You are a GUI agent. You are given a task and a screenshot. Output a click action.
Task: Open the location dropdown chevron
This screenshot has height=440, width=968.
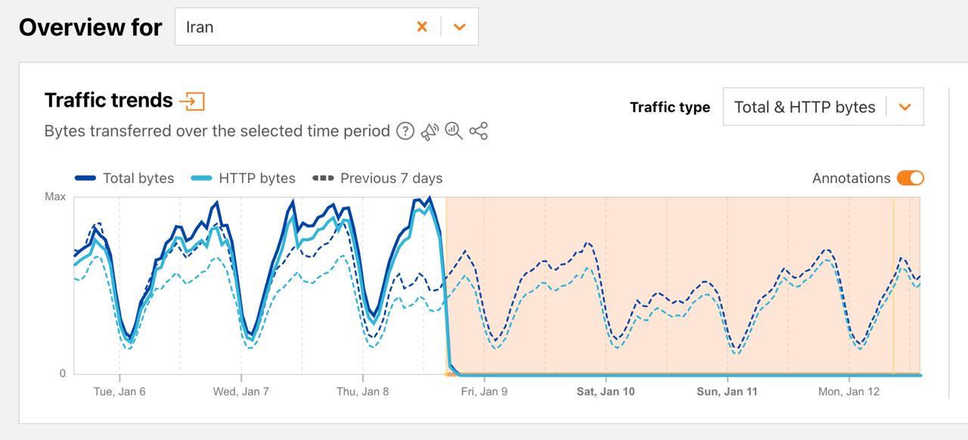click(x=460, y=27)
